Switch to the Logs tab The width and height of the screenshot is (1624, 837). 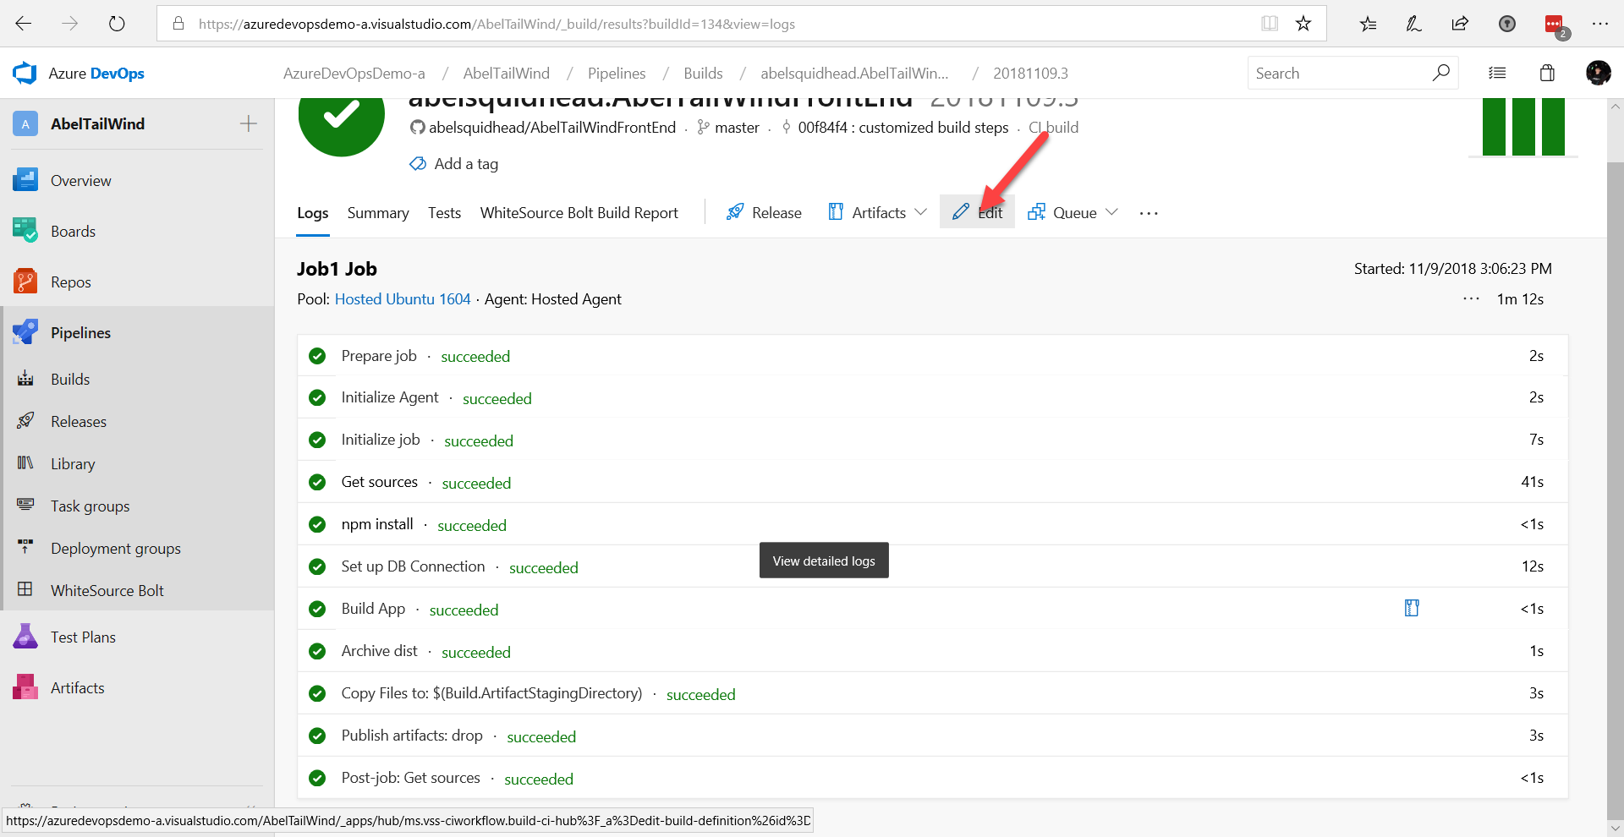pos(312,213)
